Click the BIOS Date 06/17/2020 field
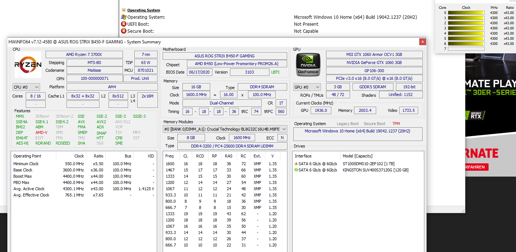Screen dimensions: 516x252 (x=199, y=72)
